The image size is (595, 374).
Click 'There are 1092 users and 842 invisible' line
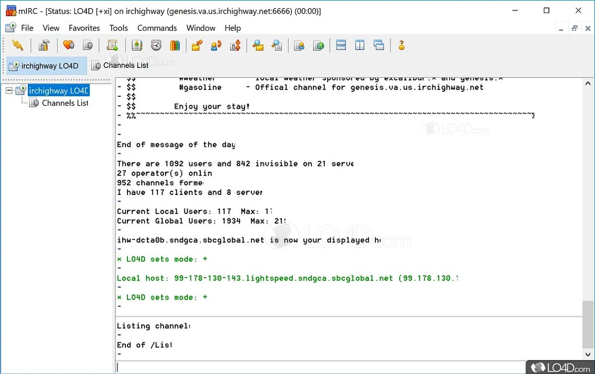[235, 164]
